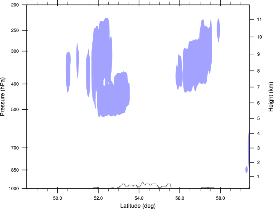This screenshot has height=209, width=274.
Task: Click the 50.0 latitude tick label
Action: 57,198
